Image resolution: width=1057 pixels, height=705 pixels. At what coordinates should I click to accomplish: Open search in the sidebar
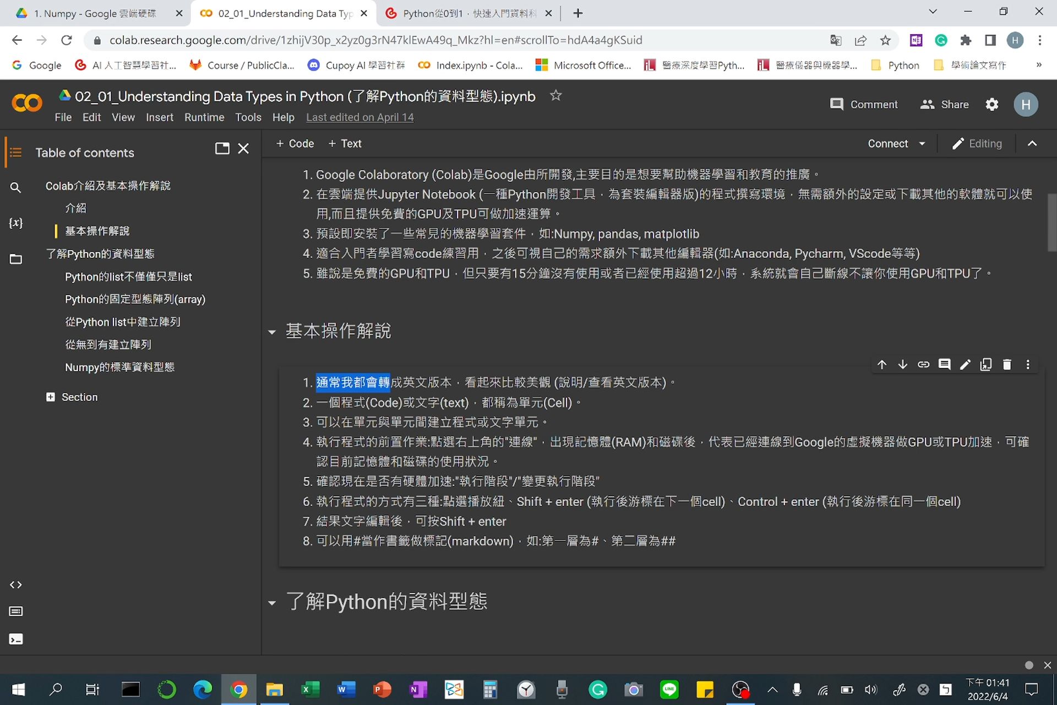[x=15, y=187]
